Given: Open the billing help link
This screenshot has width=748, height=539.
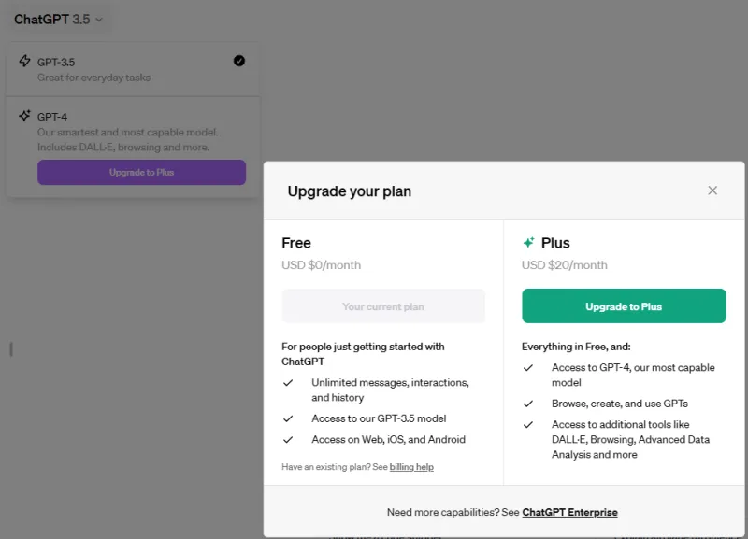Looking at the screenshot, I should tap(411, 467).
